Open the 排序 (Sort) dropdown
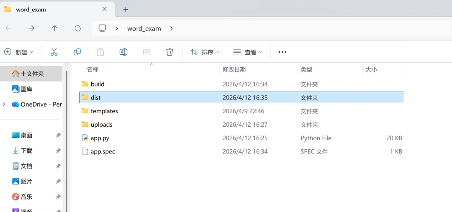The width and height of the screenshot is (452, 212). (x=205, y=52)
